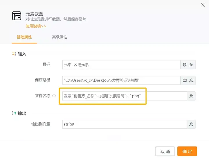Click the 输出到变量 field containing strRet
The width and height of the screenshot is (209, 161).
(124, 124)
